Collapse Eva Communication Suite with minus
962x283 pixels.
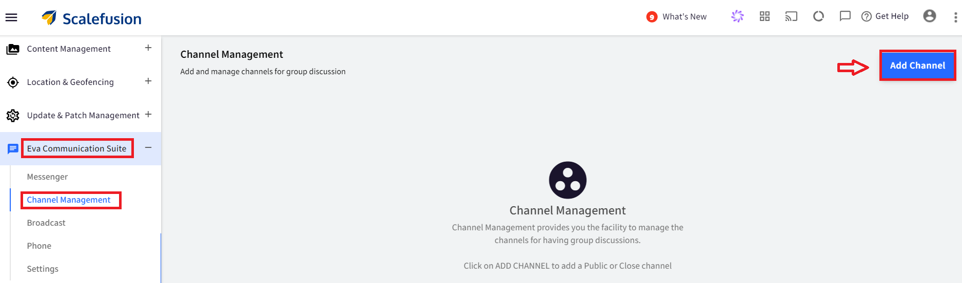pyautogui.click(x=148, y=147)
